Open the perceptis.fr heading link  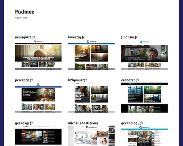pos(24,80)
